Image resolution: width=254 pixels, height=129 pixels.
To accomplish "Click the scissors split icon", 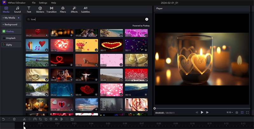I will 24,119.
